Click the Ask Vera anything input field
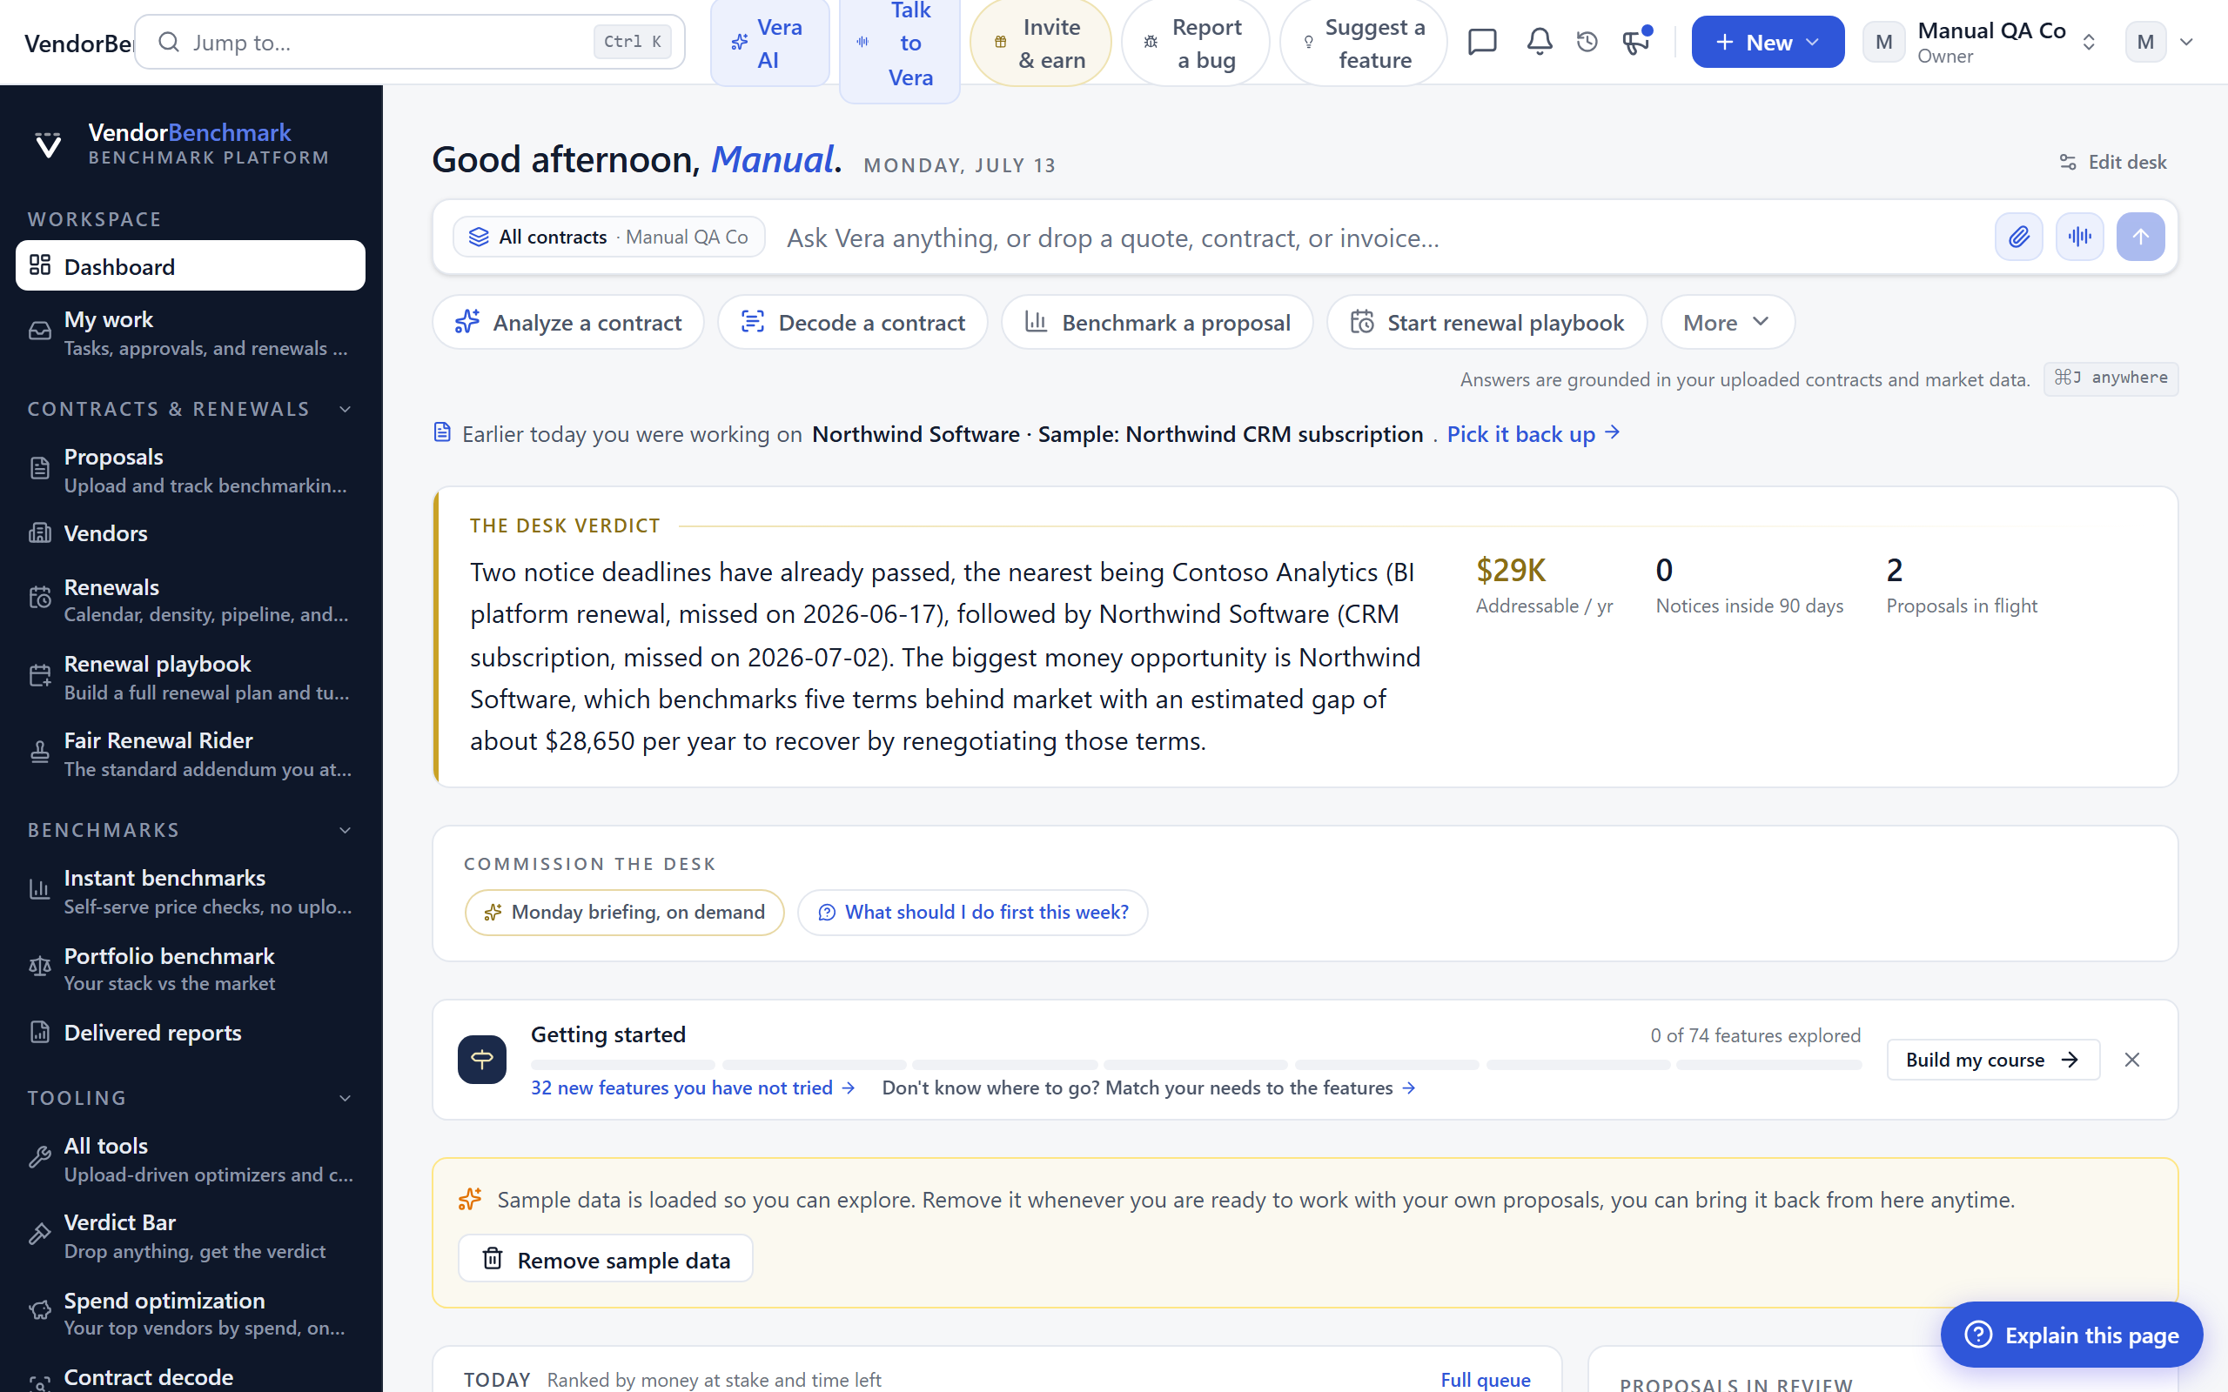 (x=1381, y=238)
